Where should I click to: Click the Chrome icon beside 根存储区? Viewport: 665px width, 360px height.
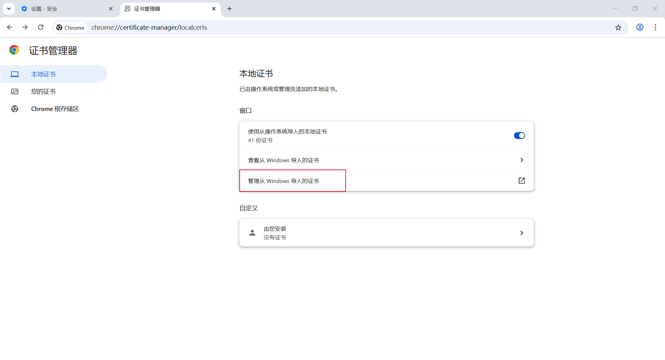click(15, 109)
